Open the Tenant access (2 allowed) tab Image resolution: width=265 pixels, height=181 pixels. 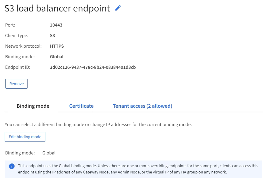(142, 106)
